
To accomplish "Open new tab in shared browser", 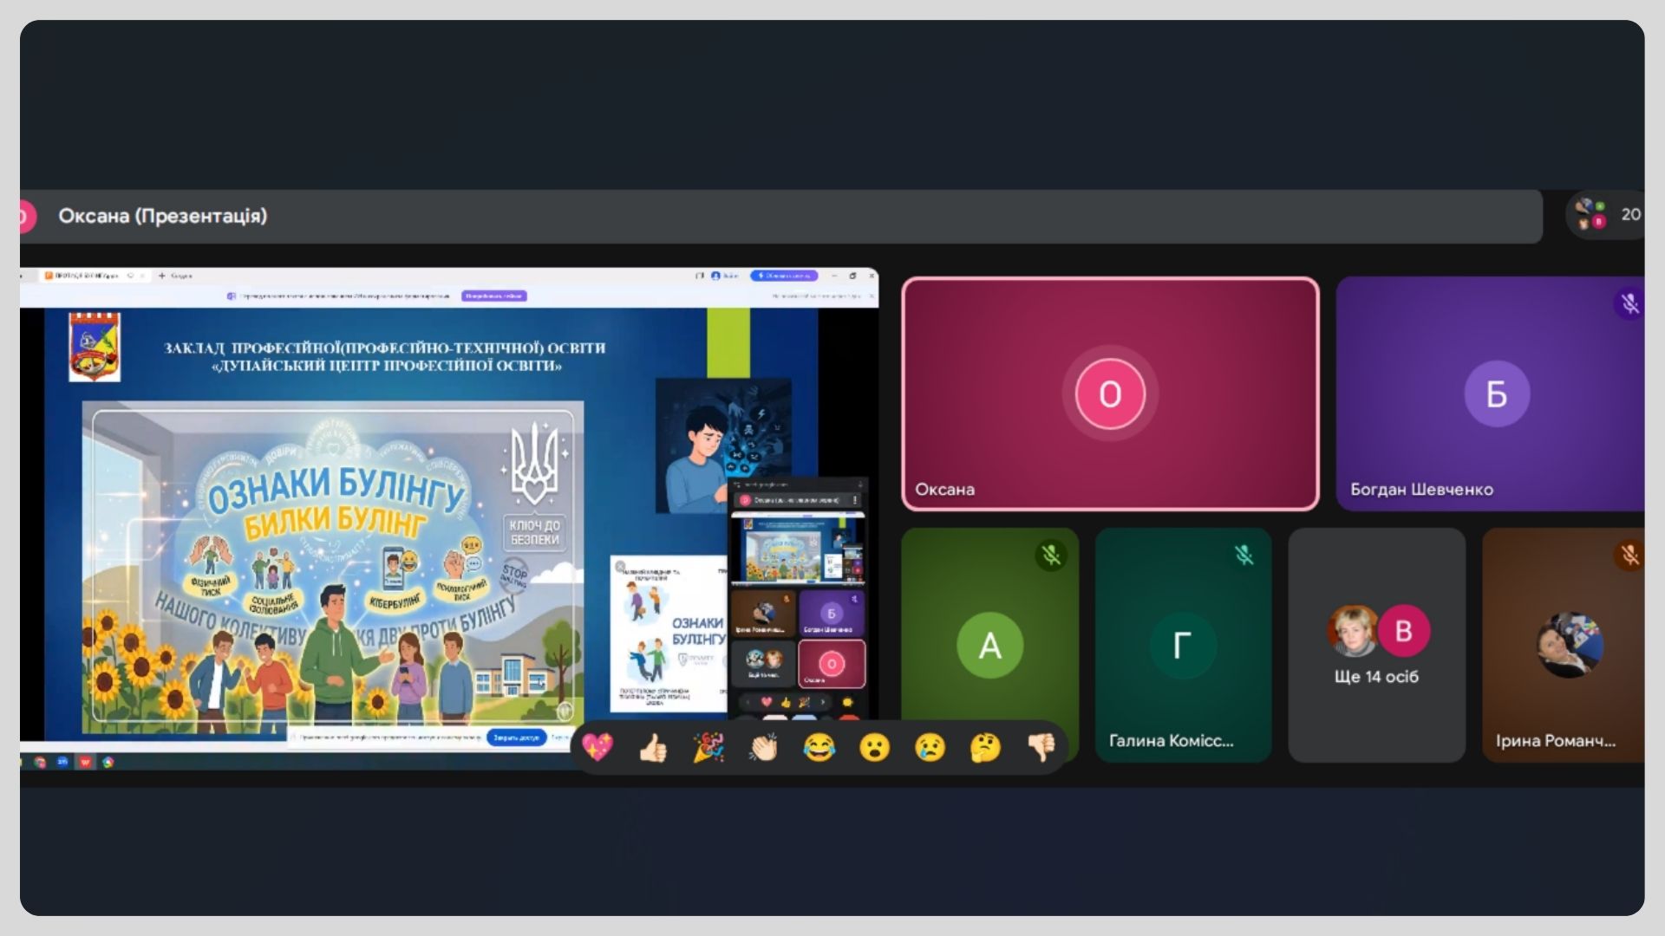I will (161, 276).
